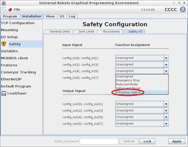Screen dimensions: 188x147
Task: Click the CCCC checksum text
Action: click(171, 9)
